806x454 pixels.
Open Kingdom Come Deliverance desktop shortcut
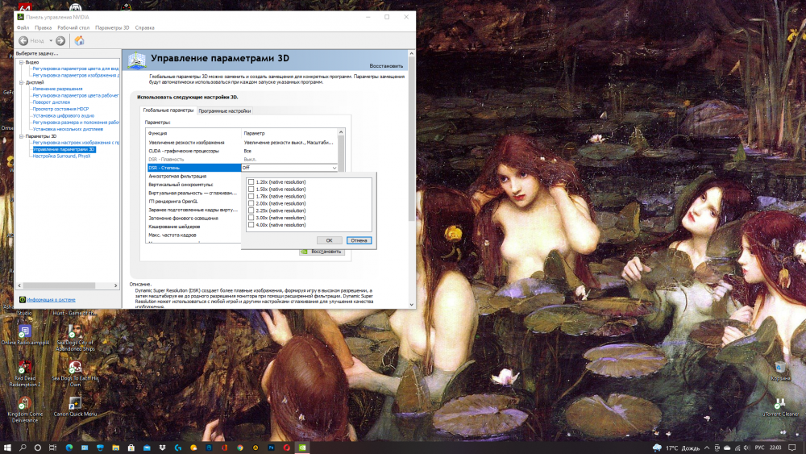pyautogui.click(x=25, y=410)
